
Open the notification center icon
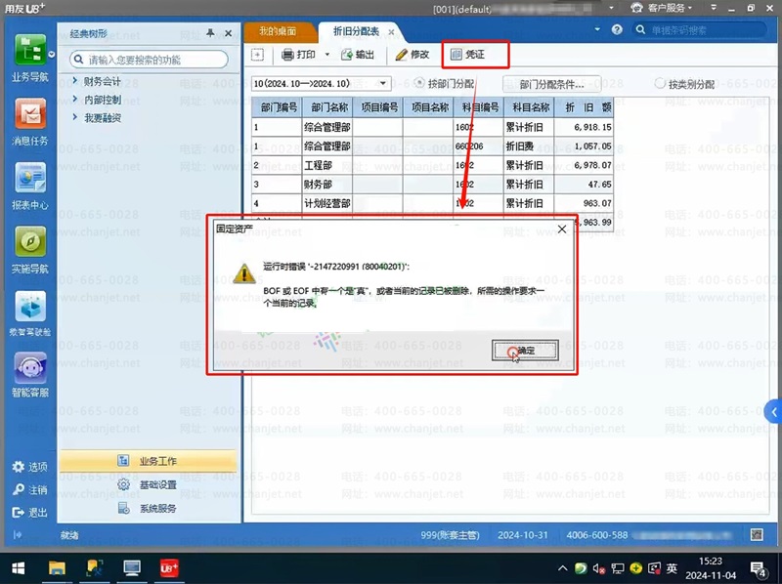coord(759,568)
